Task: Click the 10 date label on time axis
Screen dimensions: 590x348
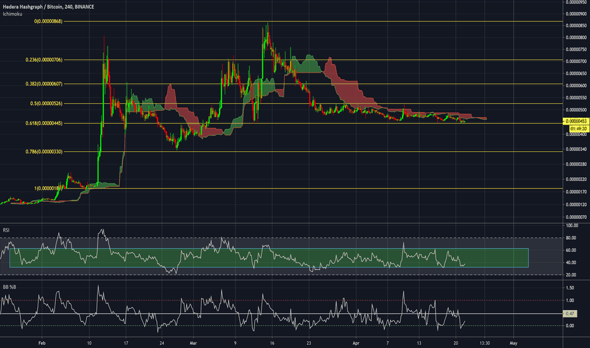Action: pyautogui.click(x=89, y=343)
